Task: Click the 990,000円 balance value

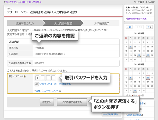Action: pos(39,63)
